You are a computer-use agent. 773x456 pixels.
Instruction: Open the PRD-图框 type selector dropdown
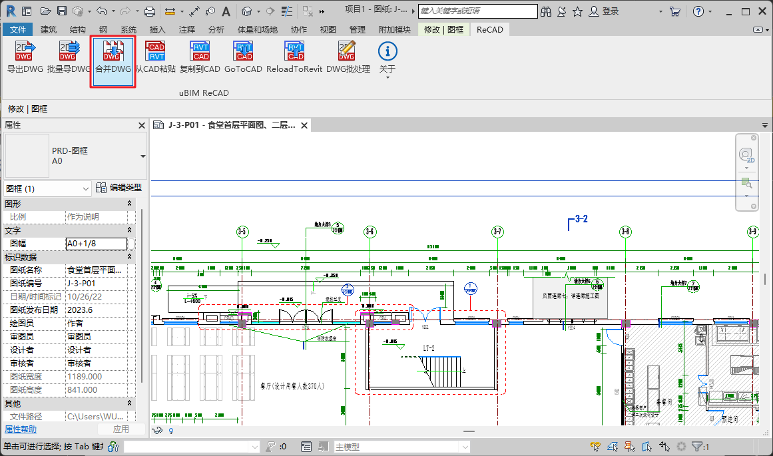(142, 156)
